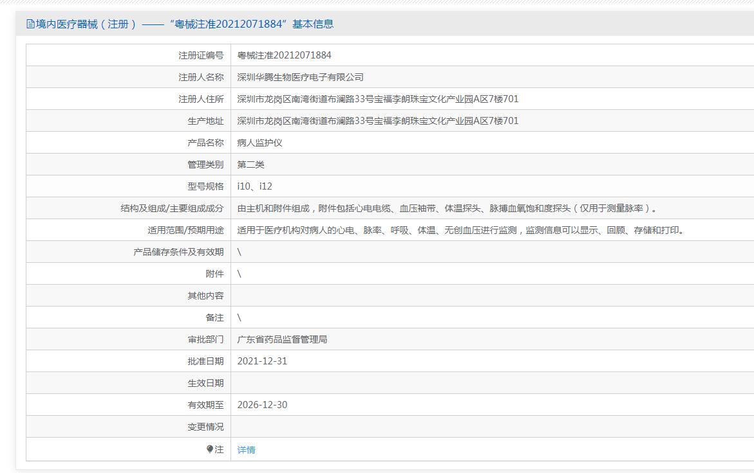Click the 管理类别 label cell
Viewport: 754px width, 473px height.
(128, 165)
